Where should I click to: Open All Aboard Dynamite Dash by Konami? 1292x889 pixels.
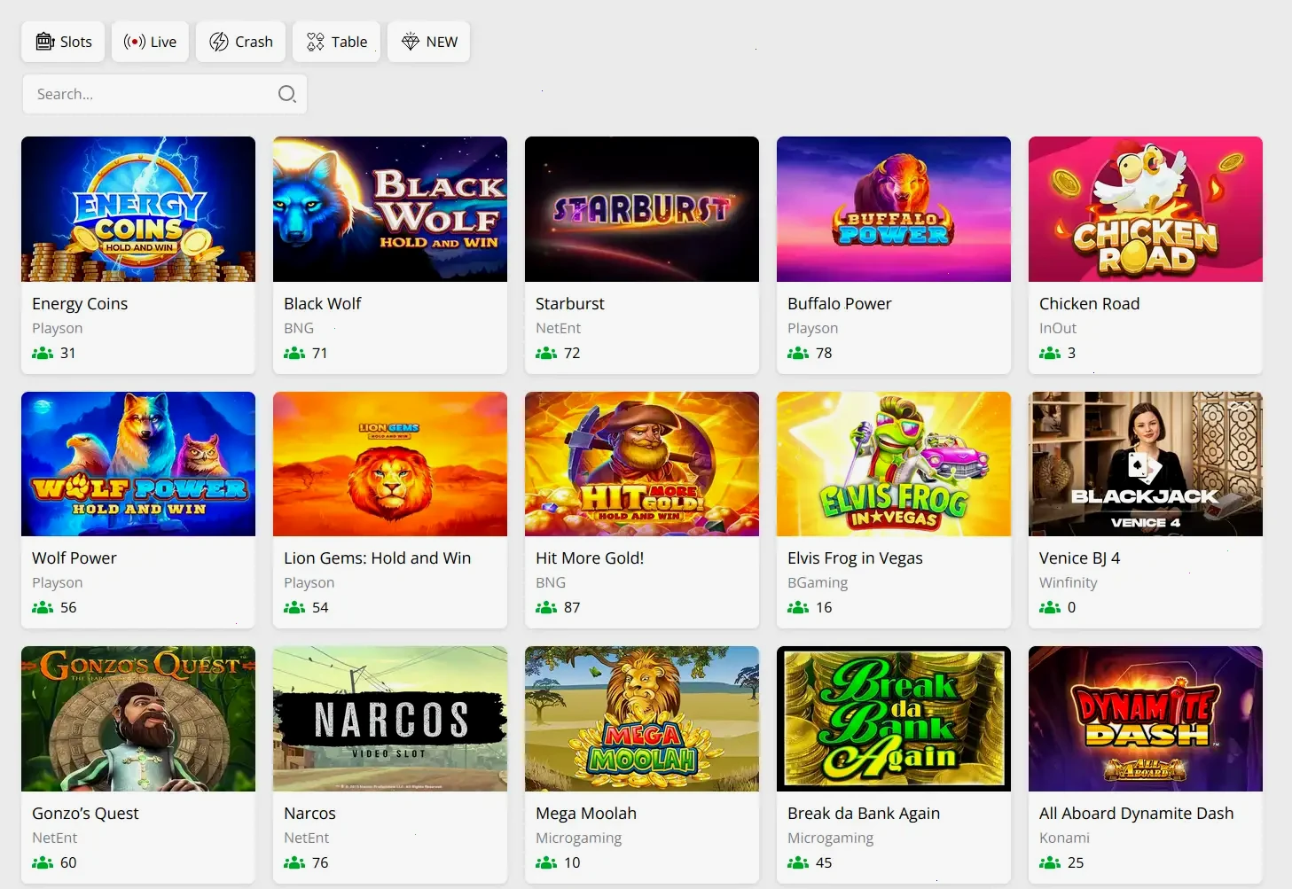coord(1145,719)
